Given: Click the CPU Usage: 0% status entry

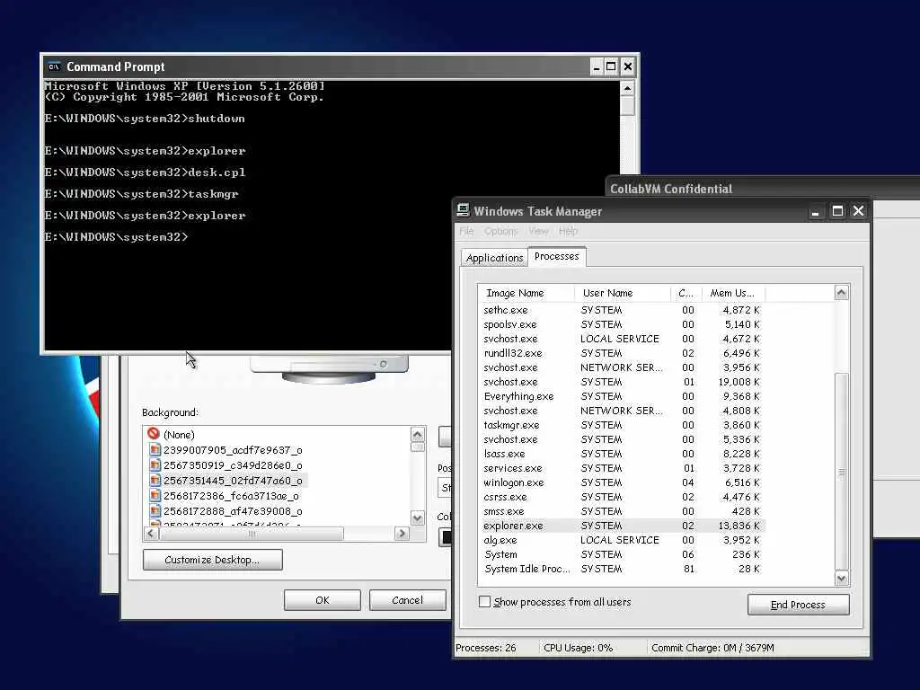Looking at the screenshot, I should (578, 648).
